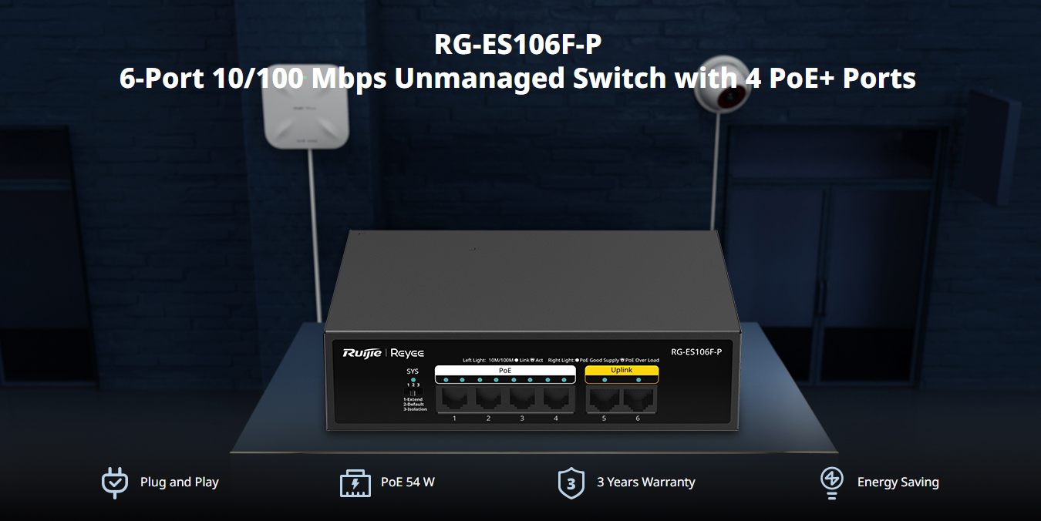Select uplink port 6

[x=638, y=399]
